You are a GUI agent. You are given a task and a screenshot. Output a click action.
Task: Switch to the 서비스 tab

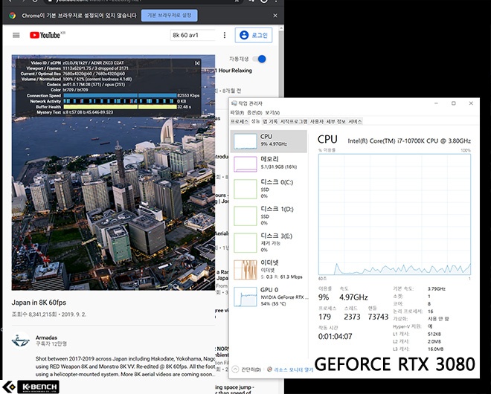355,121
